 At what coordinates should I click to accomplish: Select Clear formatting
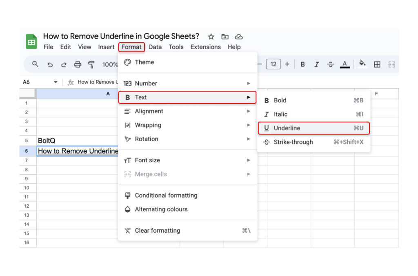tap(188, 231)
